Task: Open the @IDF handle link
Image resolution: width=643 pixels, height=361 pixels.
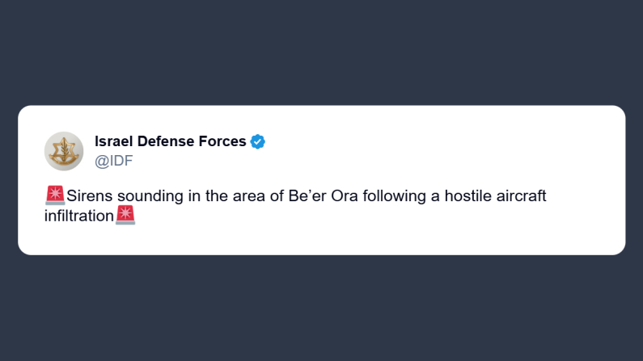Action: 113,161
